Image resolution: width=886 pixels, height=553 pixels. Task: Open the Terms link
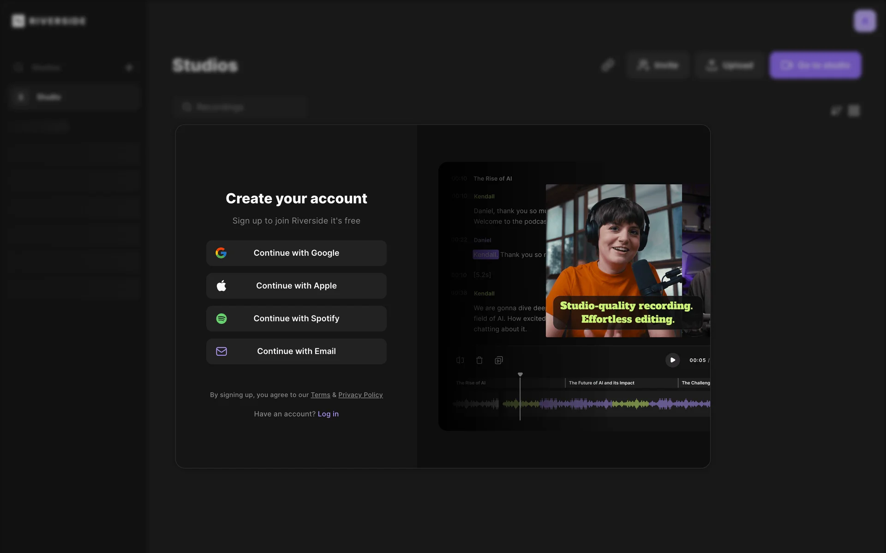point(320,395)
